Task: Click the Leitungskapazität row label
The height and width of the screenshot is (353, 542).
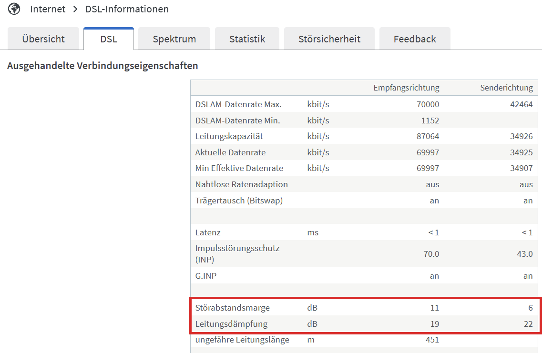Action: (x=230, y=136)
